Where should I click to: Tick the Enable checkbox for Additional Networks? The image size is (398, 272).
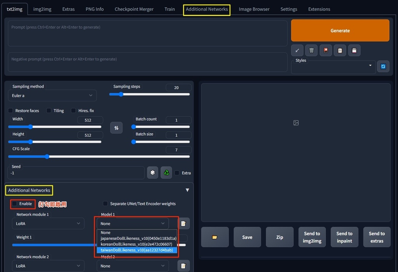pos(15,204)
